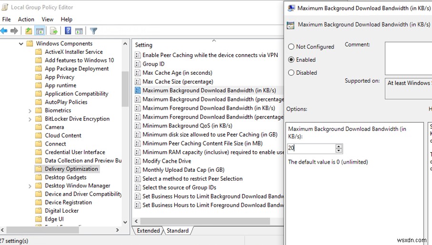Select the Not Configured radio button
Screen dimensions: 432x245
point(291,47)
